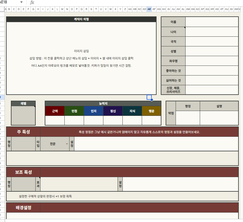Select the empty cell beside 싫어하는 것
The image size is (243, 222).
pyautogui.click(x=212, y=80)
